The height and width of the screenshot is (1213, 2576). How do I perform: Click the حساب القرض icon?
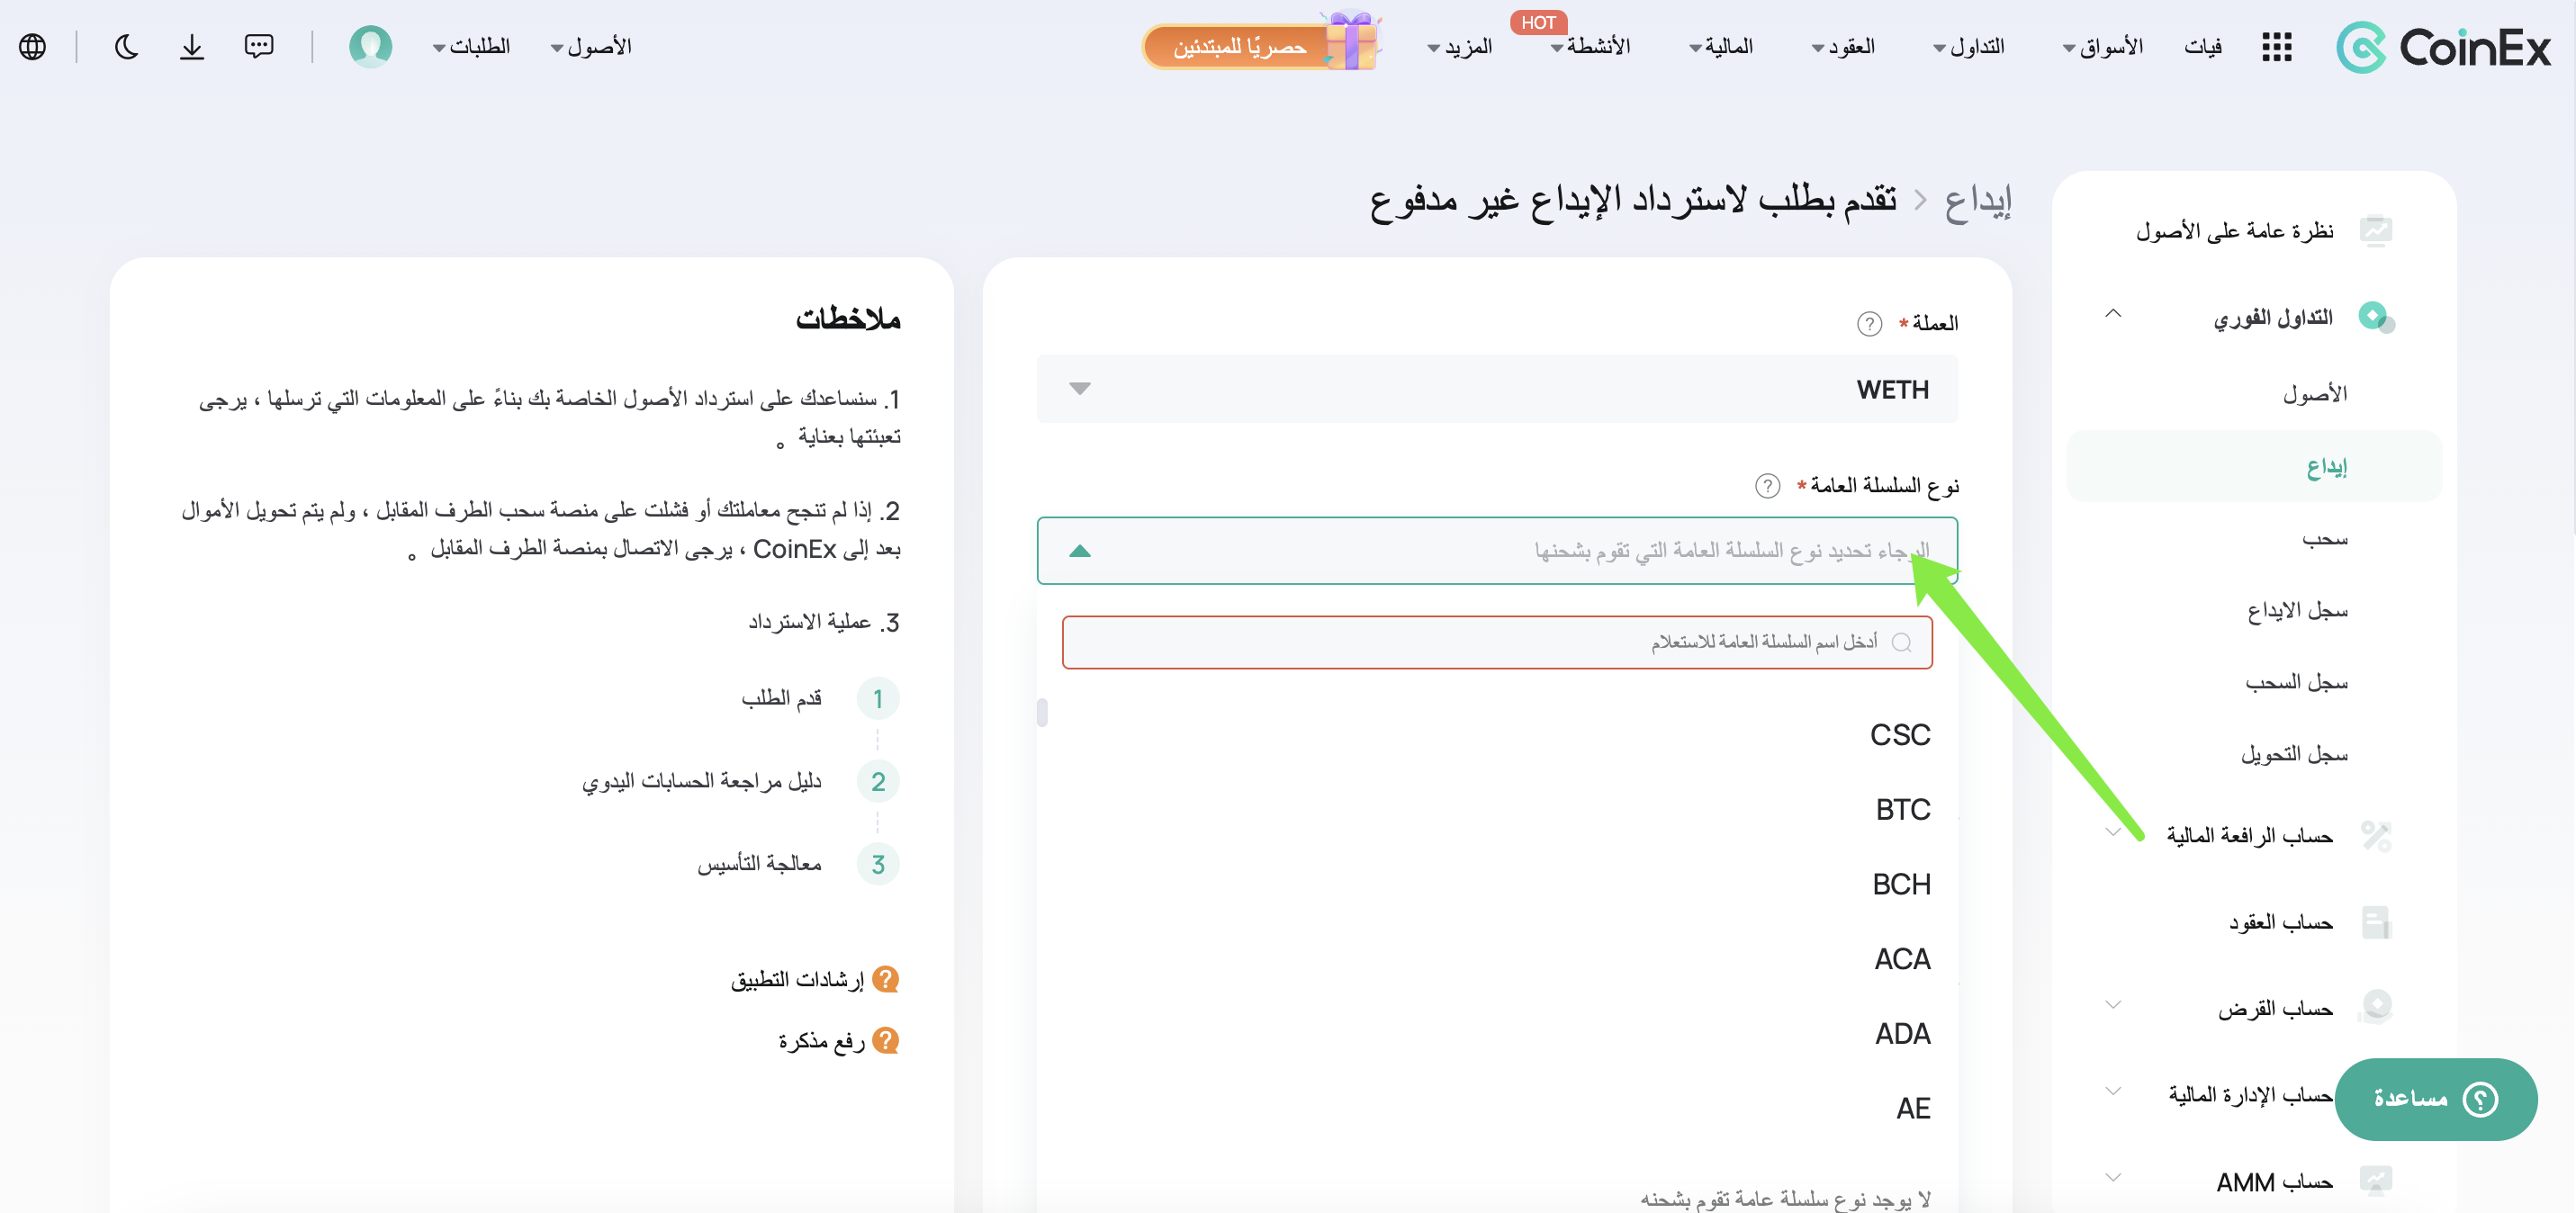pos(2375,1007)
